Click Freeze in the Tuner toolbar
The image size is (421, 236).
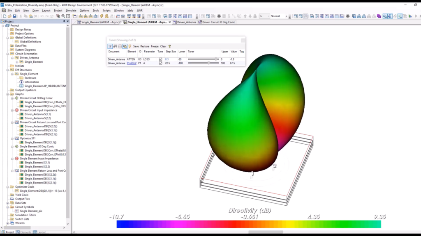pos(155,46)
